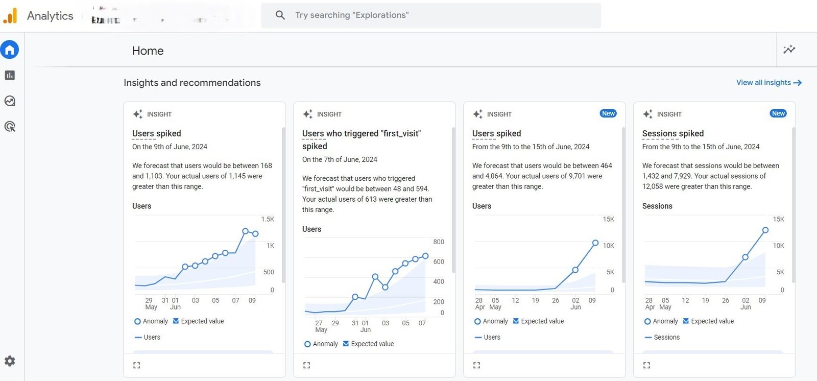Open the Advertising icon in sidebar

coord(10,127)
